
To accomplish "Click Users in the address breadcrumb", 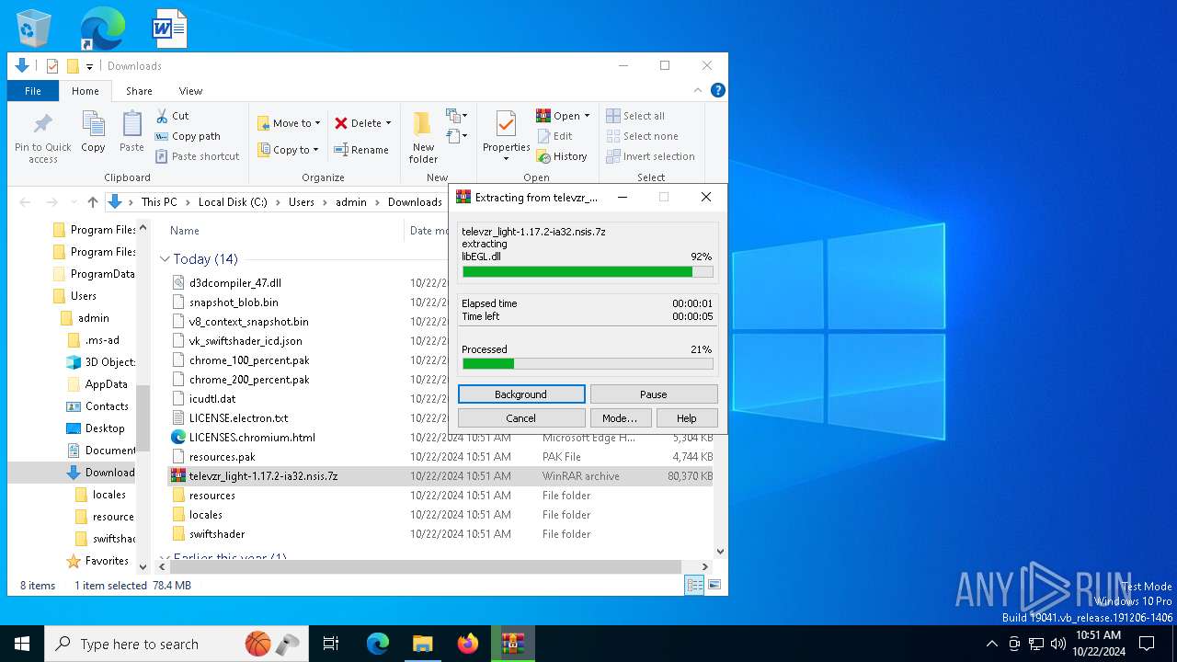I will click(x=302, y=202).
